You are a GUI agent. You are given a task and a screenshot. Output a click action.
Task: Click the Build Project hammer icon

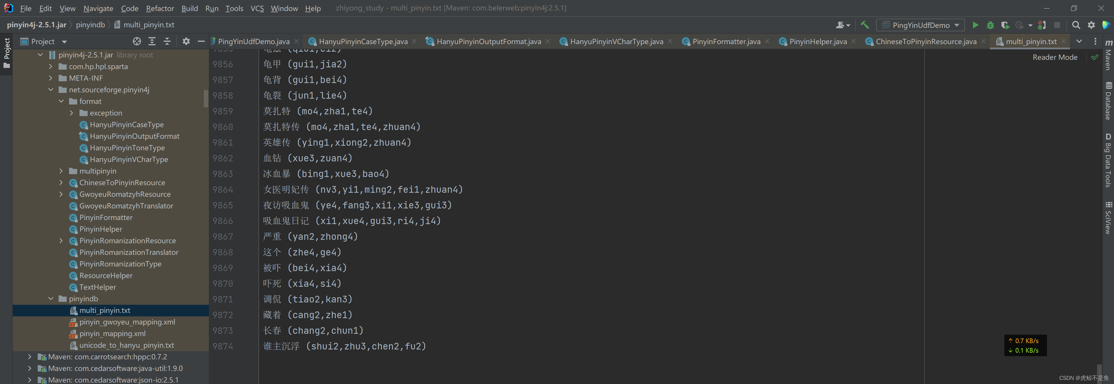point(865,25)
